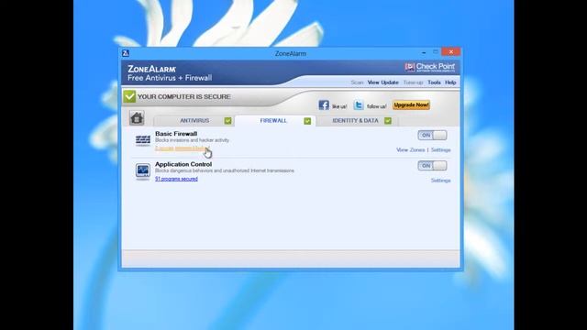
Task: Click the highlighted Basic Firewall status link
Action: [181, 148]
